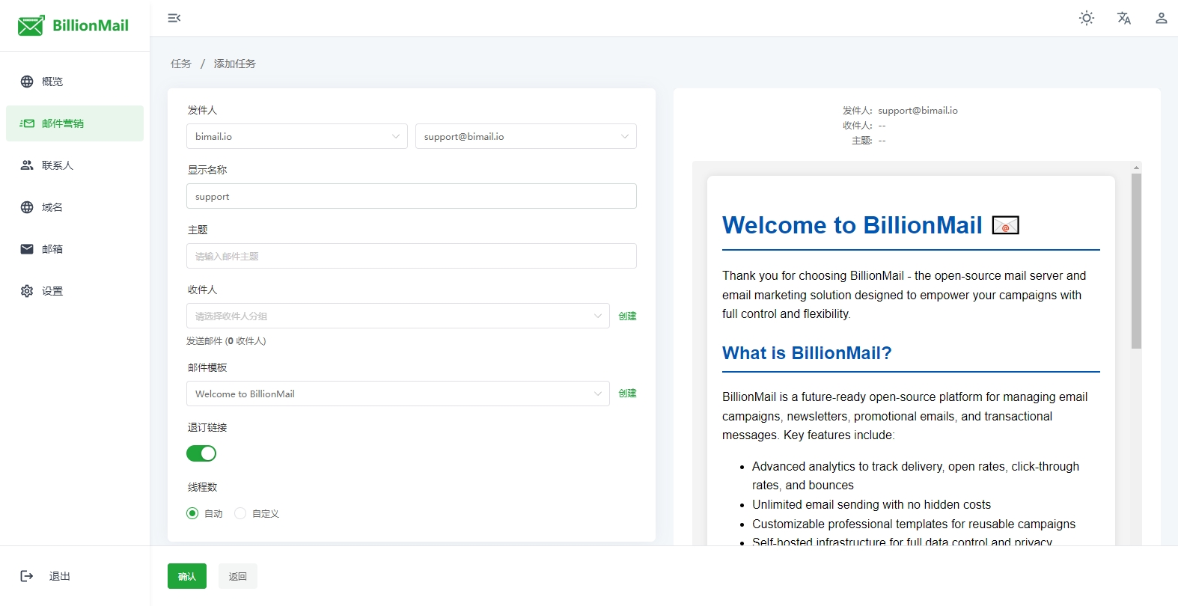This screenshot has width=1178, height=606.
Task: Click the Customizable professional templates bullet
Action: click(914, 524)
